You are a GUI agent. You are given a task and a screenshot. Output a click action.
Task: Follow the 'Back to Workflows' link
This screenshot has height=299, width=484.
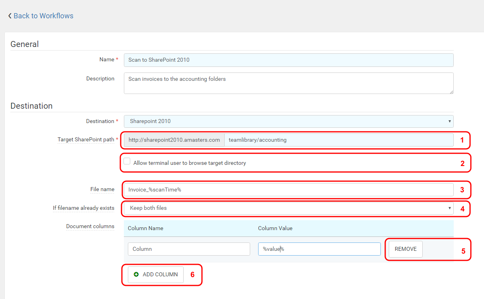click(x=43, y=16)
